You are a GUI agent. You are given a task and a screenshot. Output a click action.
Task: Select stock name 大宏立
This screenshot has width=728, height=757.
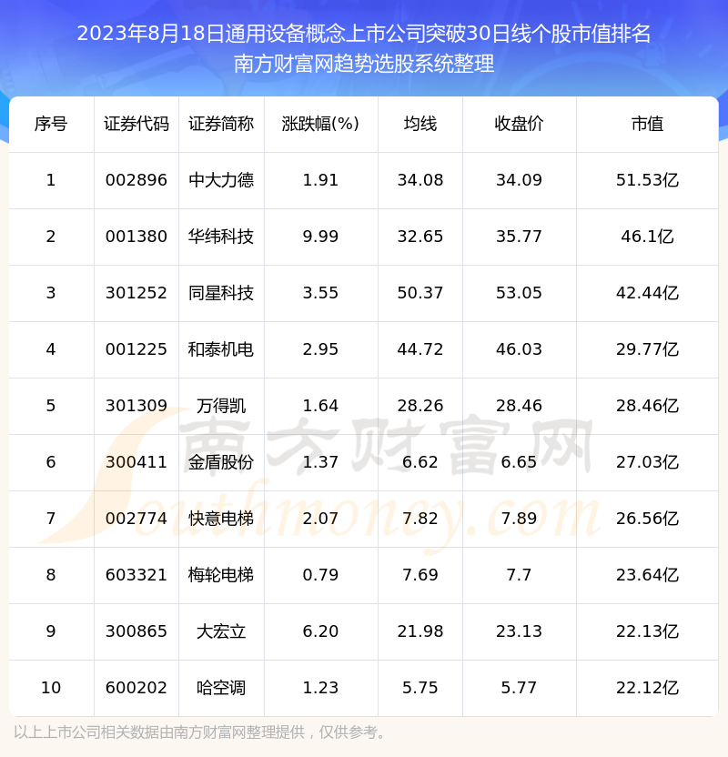pos(221,631)
